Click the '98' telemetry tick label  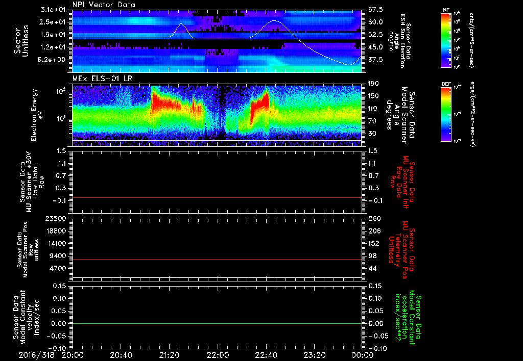click(x=372, y=256)
